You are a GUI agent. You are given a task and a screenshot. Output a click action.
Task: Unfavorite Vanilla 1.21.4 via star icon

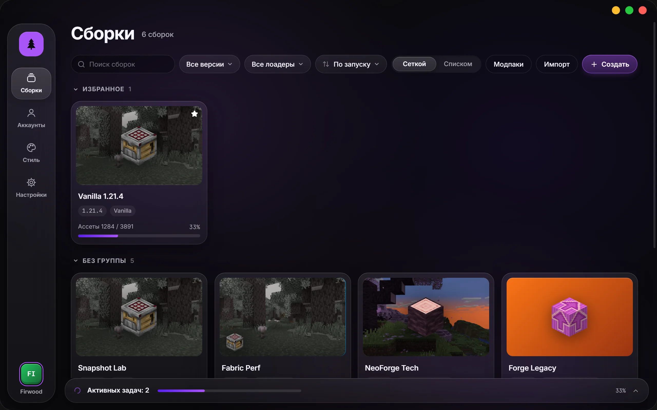(194, 114)
